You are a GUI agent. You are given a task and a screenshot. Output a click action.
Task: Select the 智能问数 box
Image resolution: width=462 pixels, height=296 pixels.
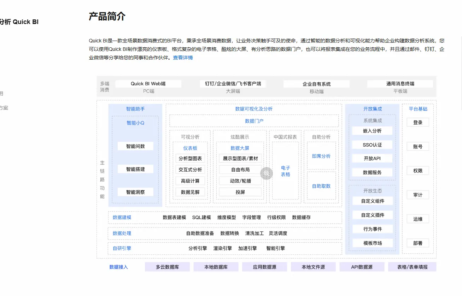click(135, 146)
